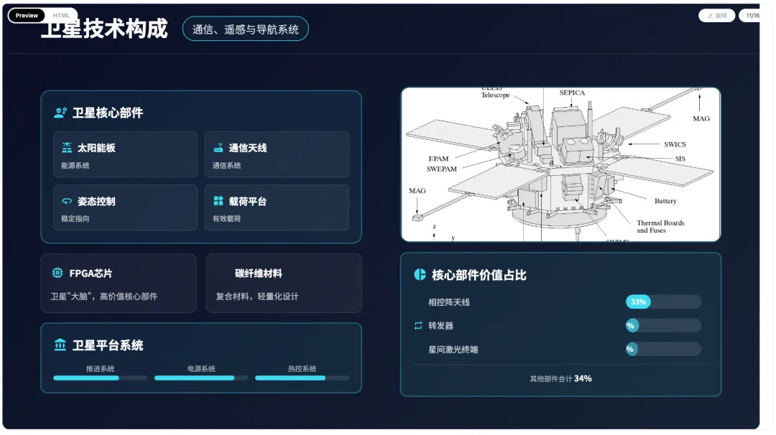Open the satellite diagram image
The image size is (776, 435).
click(560, 164)
